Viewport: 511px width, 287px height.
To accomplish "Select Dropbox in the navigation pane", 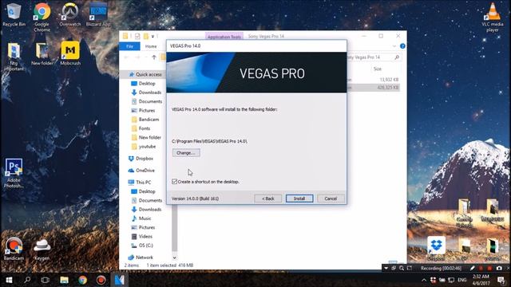I will (141, 159).
